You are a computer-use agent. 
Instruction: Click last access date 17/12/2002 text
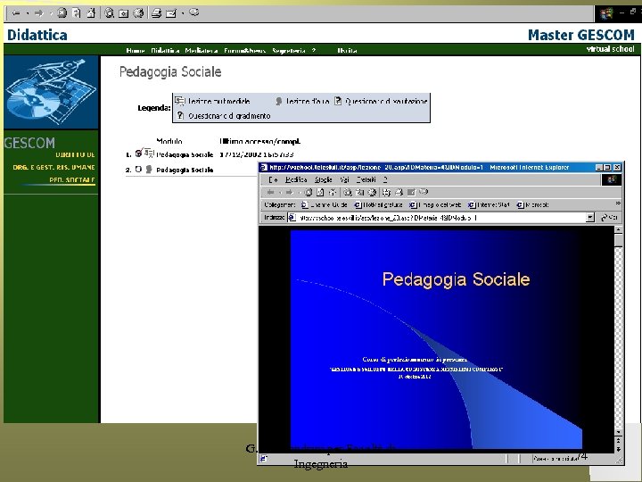point(257,154)
